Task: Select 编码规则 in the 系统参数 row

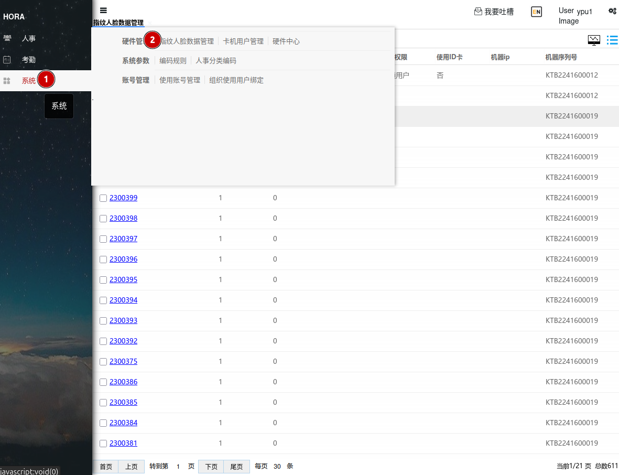Action: [173, 61]
